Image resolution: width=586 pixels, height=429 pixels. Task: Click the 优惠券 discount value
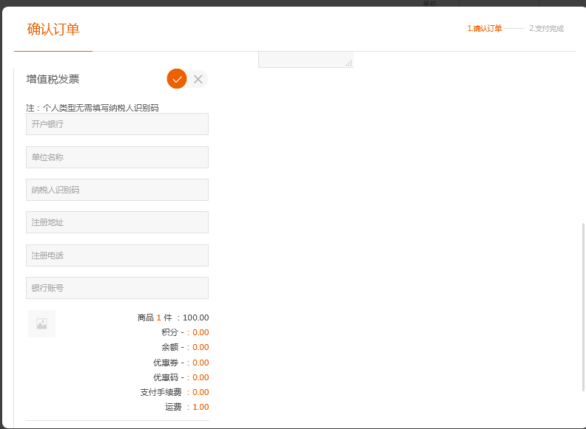[x=201, y=363]
